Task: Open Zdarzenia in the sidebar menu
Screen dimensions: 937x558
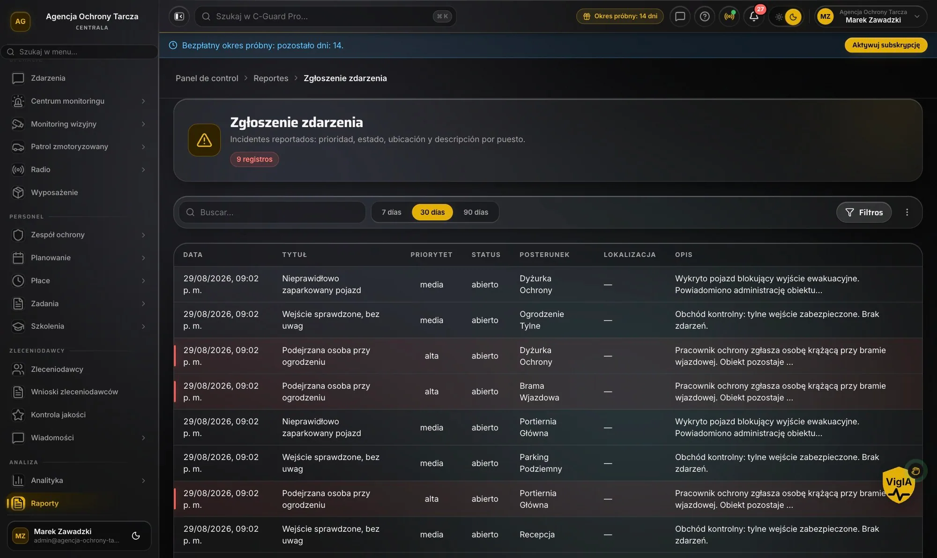Action: pos(79,78)
